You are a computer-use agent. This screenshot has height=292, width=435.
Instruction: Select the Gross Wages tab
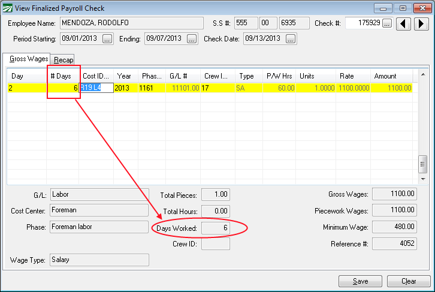(29, 59)
